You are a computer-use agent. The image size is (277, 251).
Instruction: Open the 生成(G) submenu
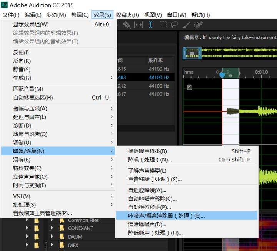[59, 78]
